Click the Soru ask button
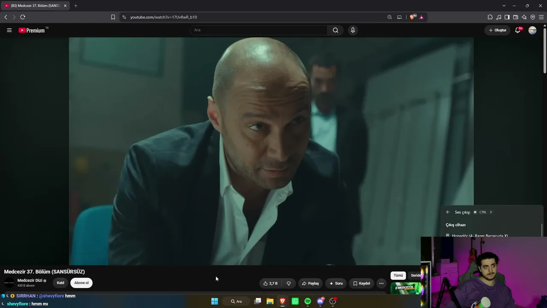 (336, 283)
